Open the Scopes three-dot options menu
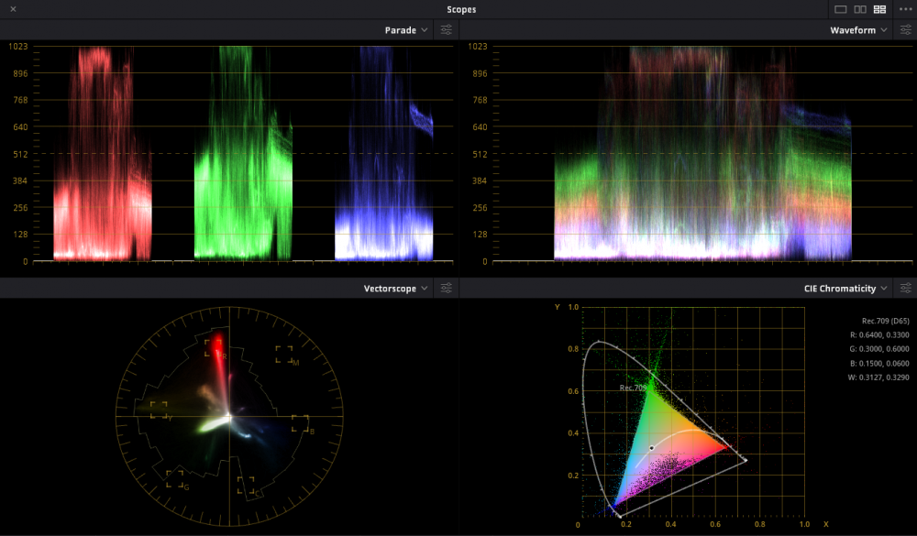 pyautogui.click(x=905, y=9)
